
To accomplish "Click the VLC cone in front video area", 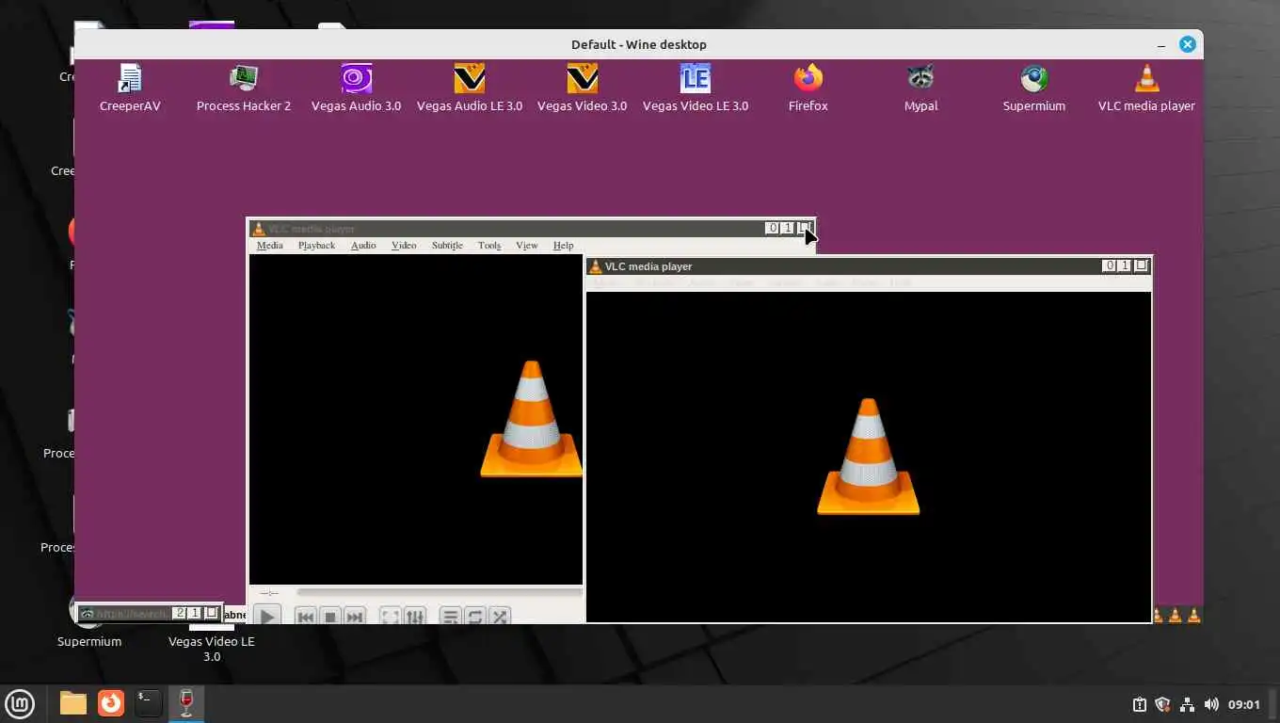I will click(x=868, y=456).
